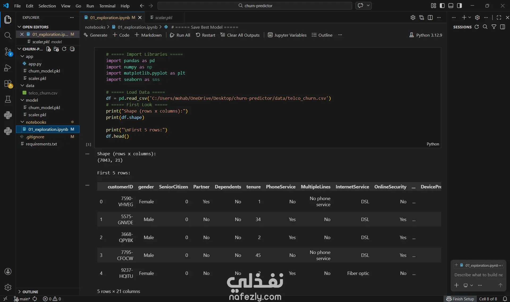
Task: Switch to the scaler.pkl tab
Action: point(163,18)
